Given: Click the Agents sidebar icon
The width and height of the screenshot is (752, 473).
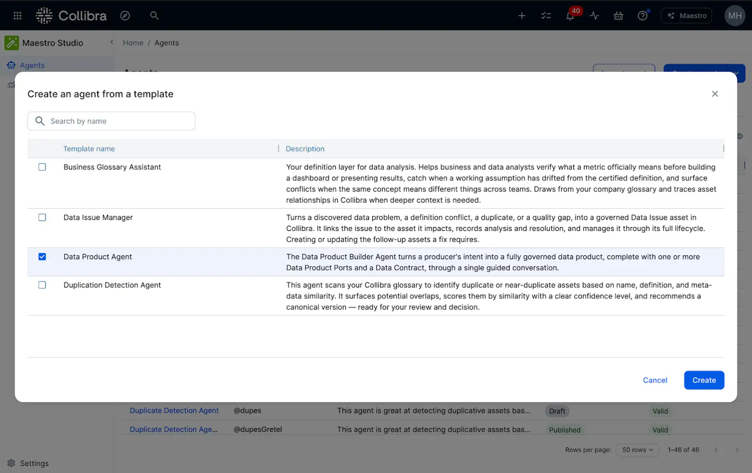Looking at the screenshot, I should (11, 65).
